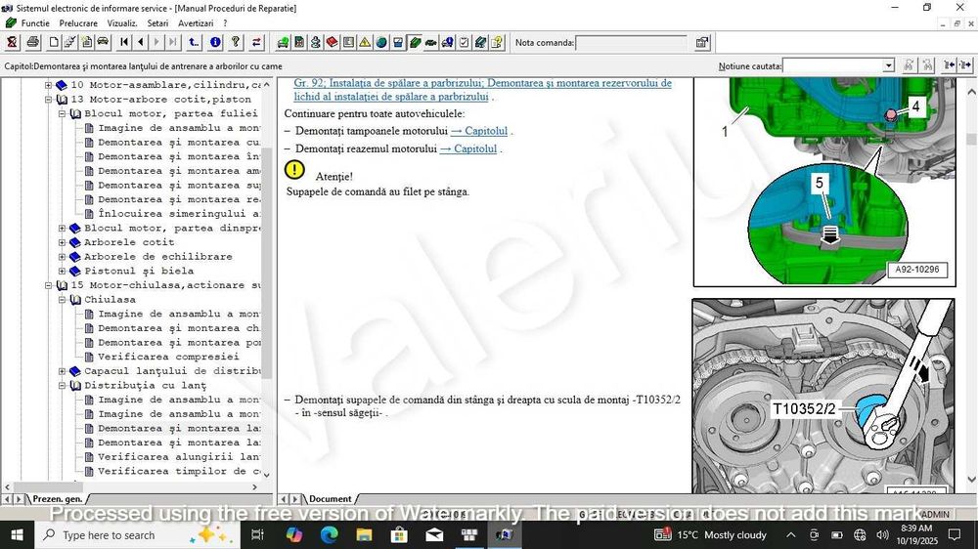Click the dark green car silhouette icon
This screenshot has height=549, width=978.
(x=431, y=42)
